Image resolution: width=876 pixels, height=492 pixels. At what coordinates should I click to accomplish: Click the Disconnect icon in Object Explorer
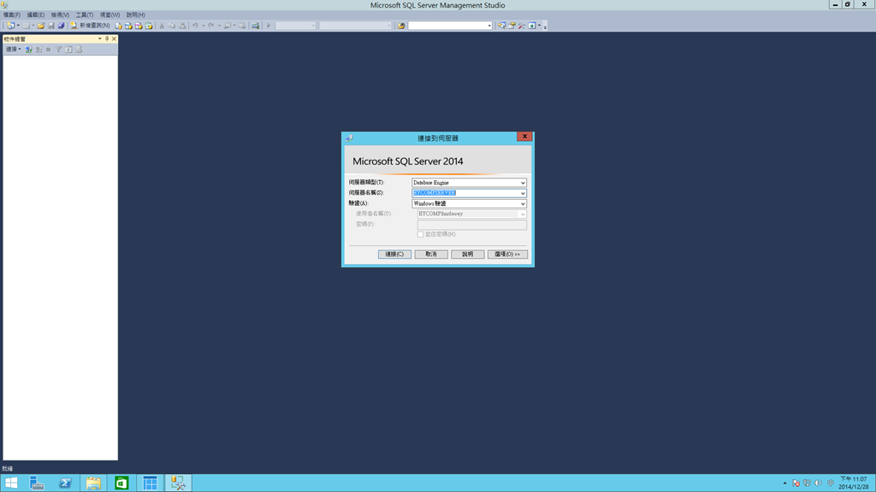(38, 50)
